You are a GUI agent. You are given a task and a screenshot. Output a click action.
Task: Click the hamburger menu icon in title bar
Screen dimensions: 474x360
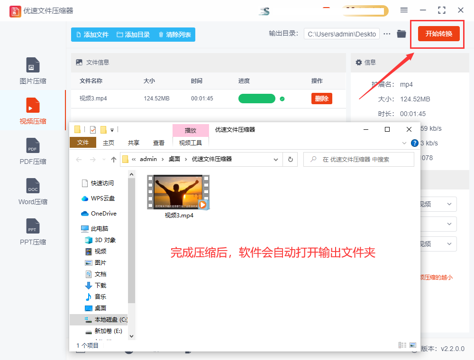point(404,10)
